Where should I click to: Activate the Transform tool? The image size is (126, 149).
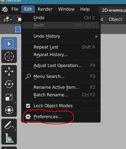point(9,110)
